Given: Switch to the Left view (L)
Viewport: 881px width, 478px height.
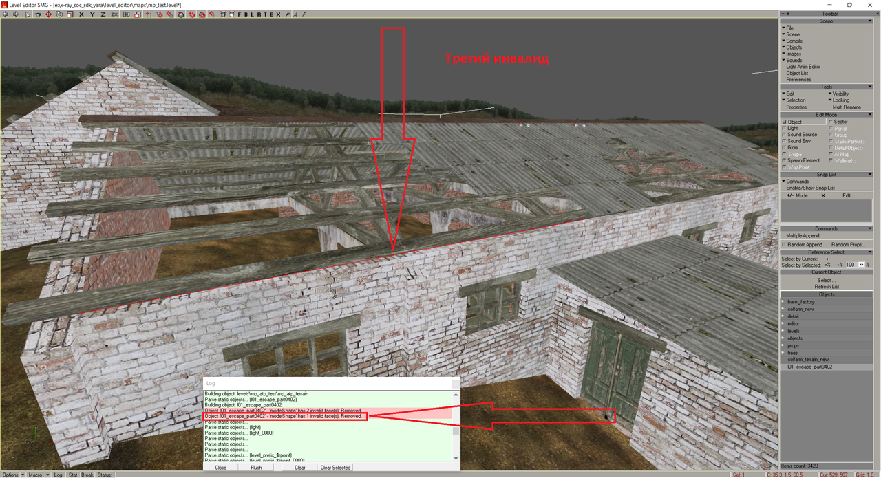Looking at the screenshot, I should (252, 14).
